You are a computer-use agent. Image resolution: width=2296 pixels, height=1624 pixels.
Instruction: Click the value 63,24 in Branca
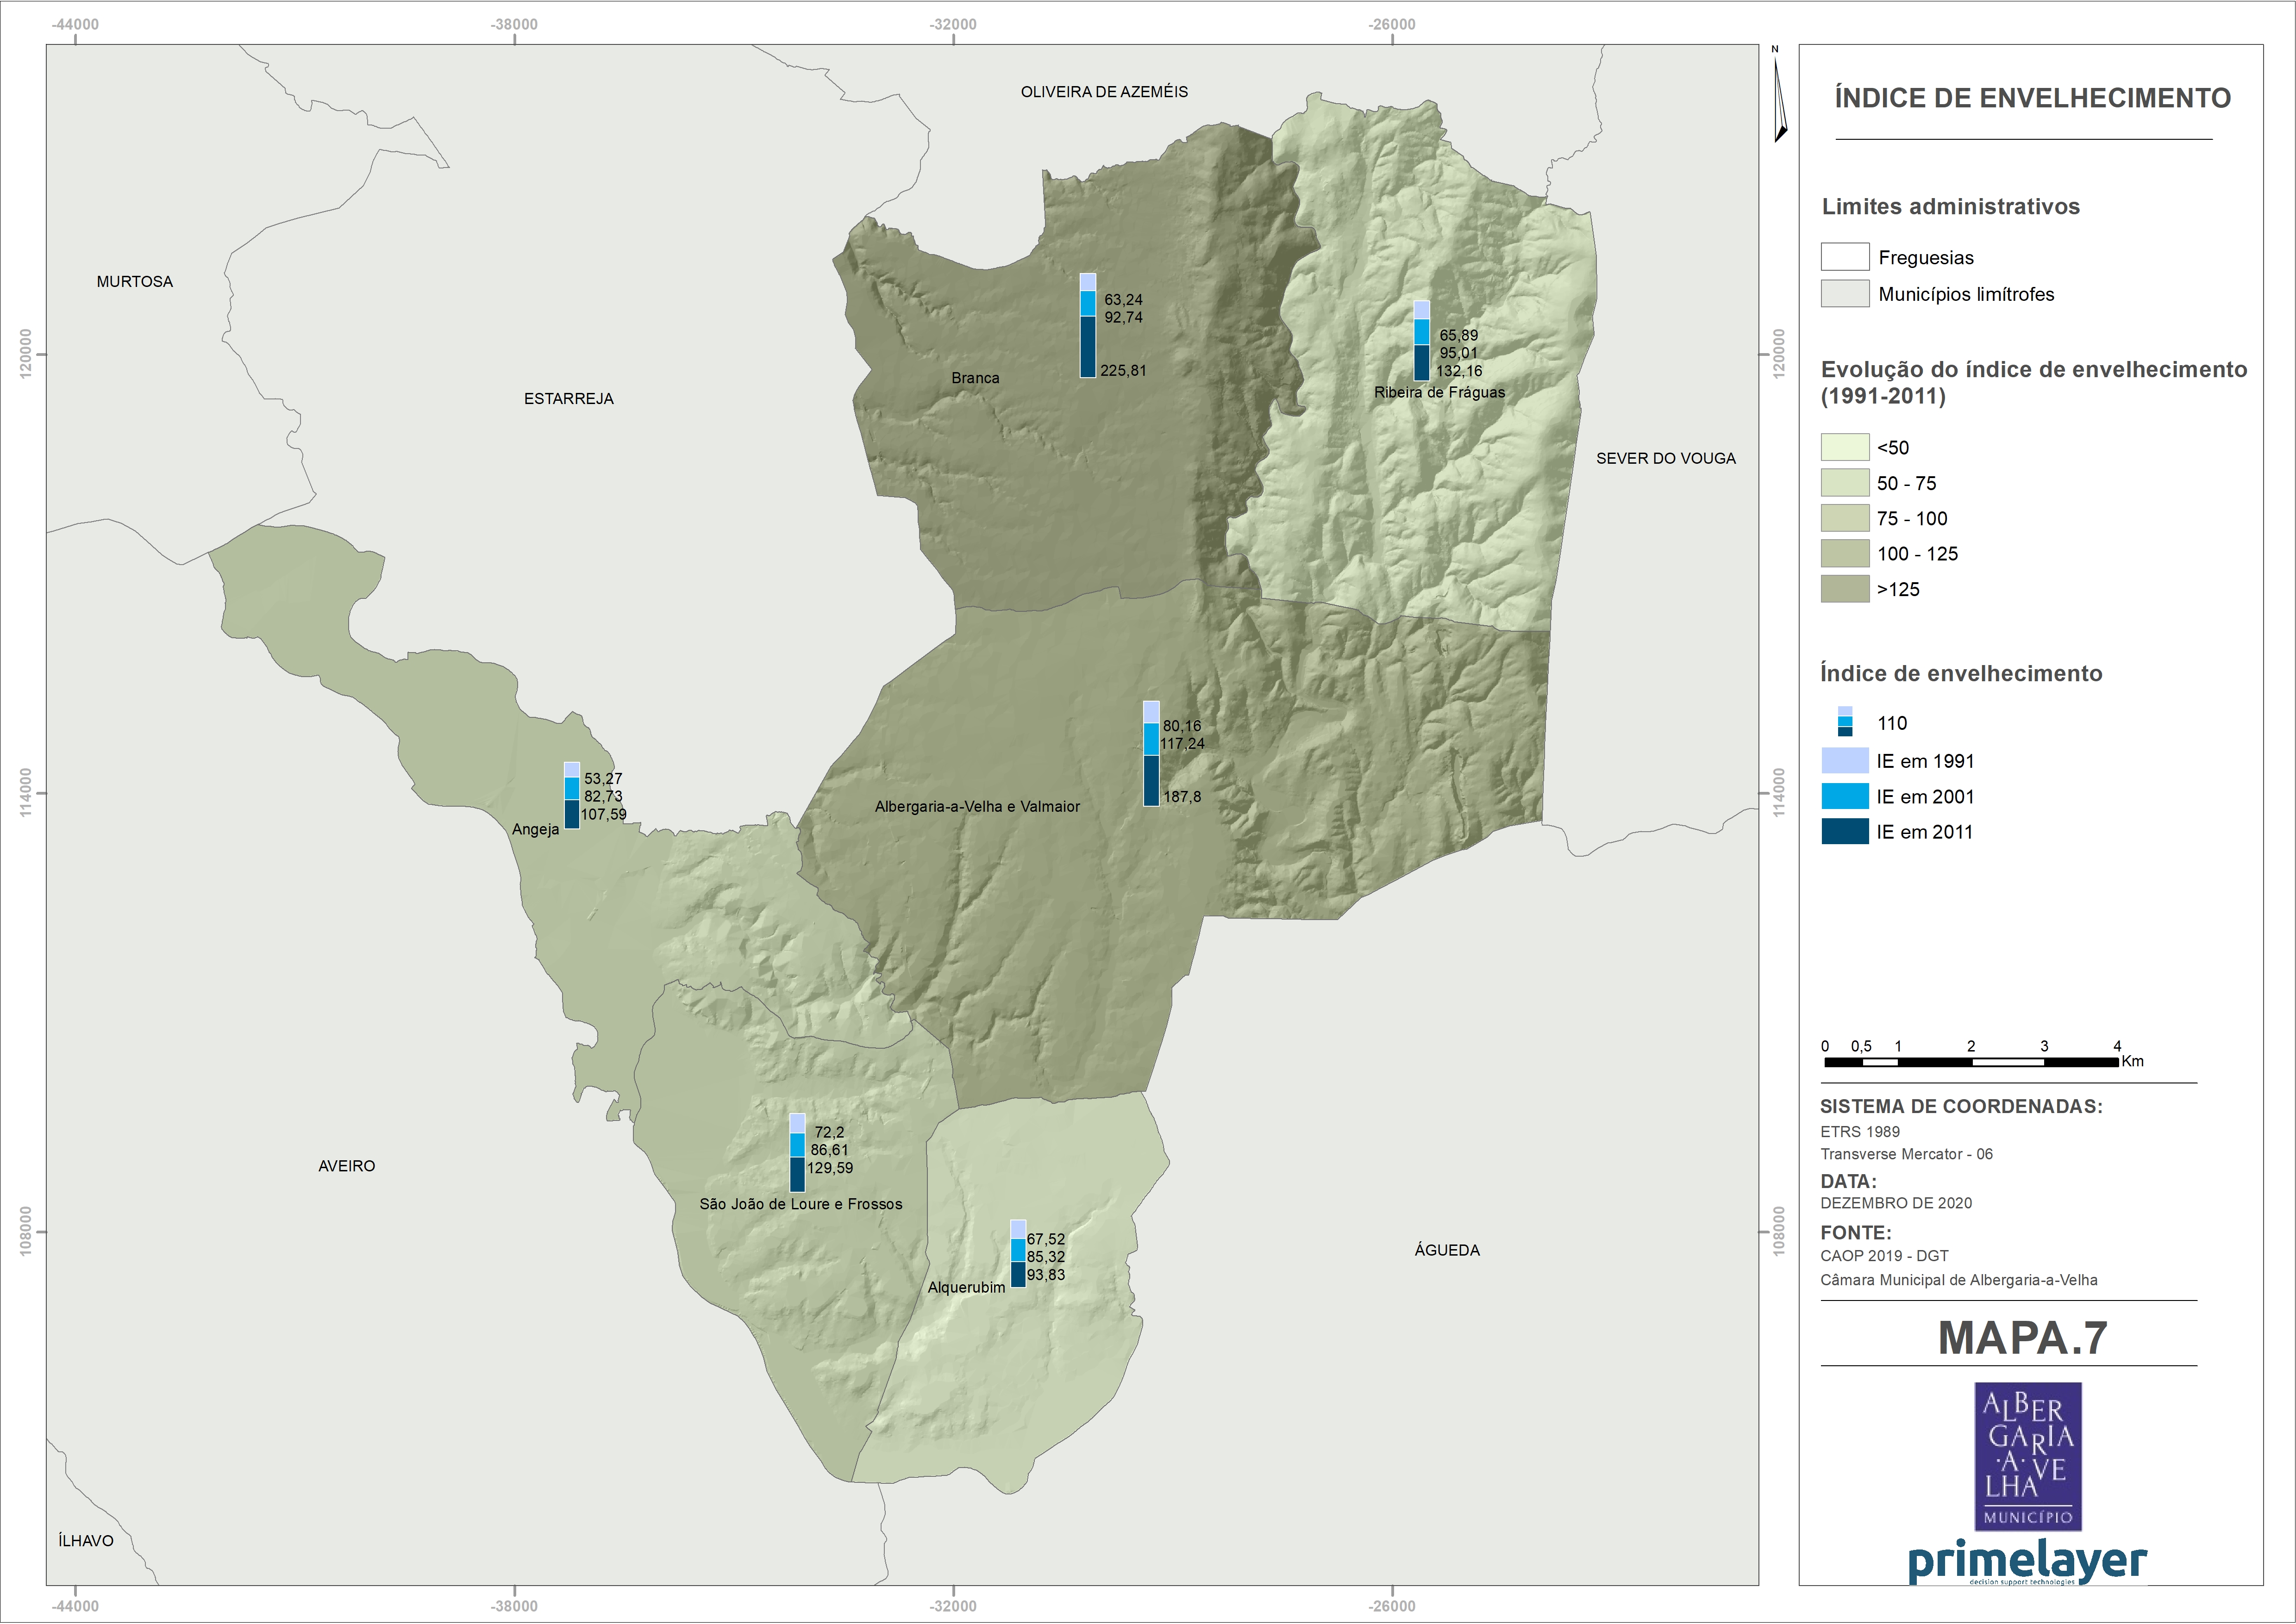1124,300
